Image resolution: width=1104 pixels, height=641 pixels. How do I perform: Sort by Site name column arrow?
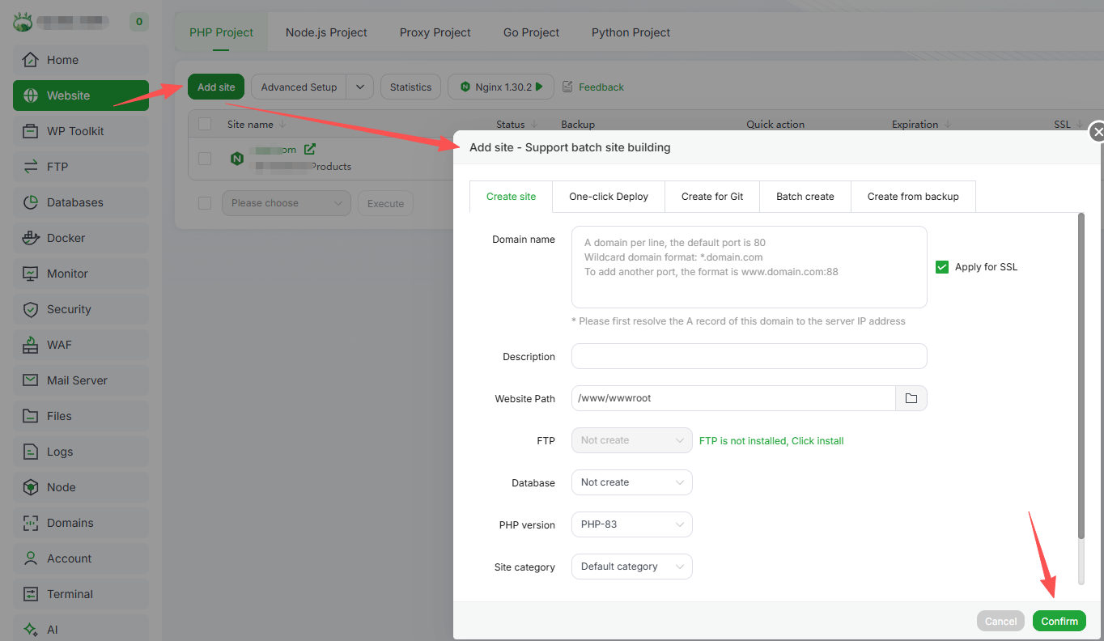coord(282,125)
